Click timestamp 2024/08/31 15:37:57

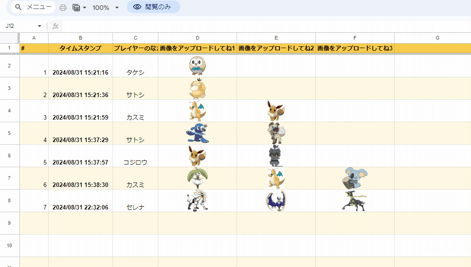(81, 162)
